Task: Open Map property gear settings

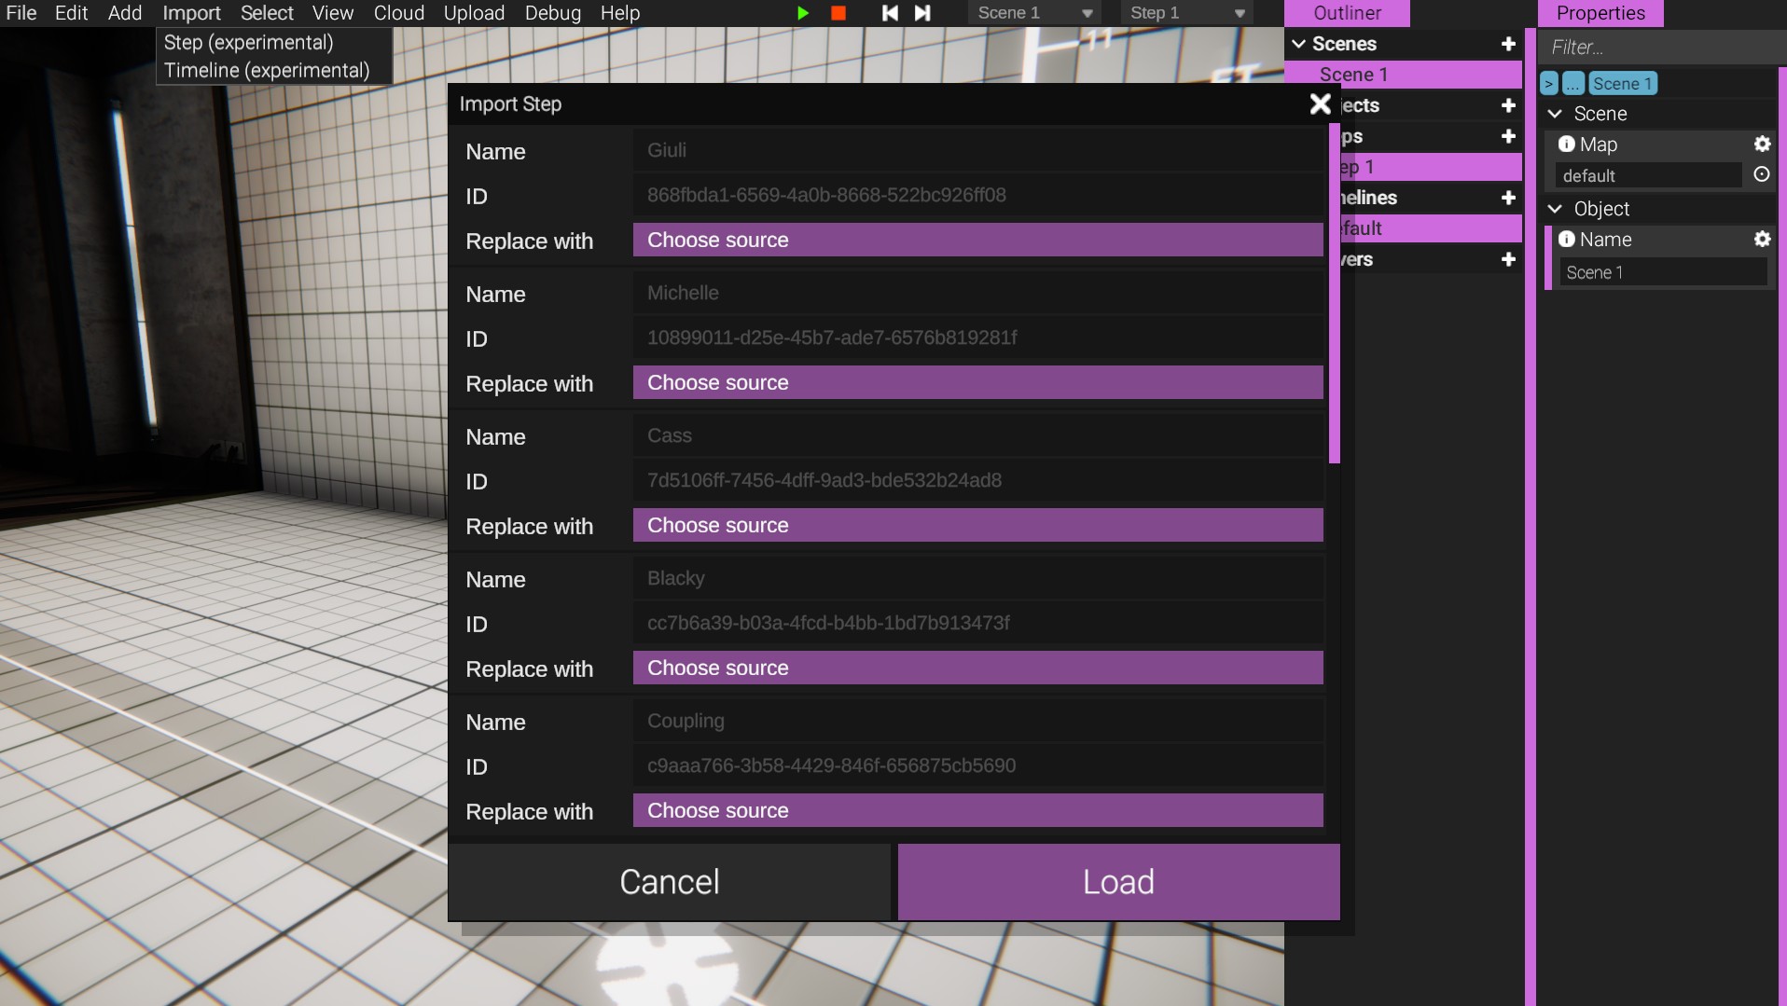Action: [1762, 144]
